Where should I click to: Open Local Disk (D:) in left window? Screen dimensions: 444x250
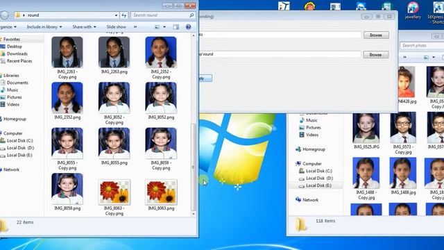20,148
